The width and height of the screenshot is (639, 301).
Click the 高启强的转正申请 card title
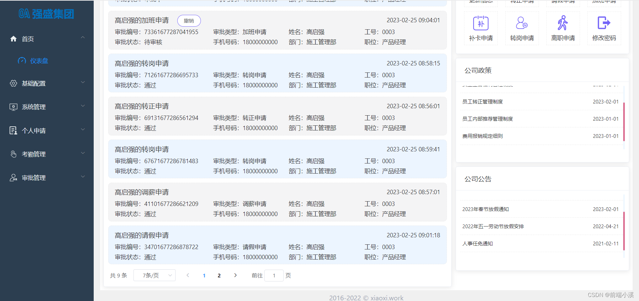[x=142, y=107]
